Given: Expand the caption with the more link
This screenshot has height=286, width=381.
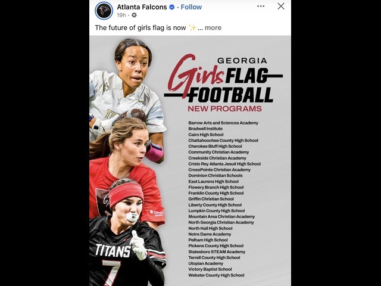Looking at the screenshot, I should (x=213, y=28).
